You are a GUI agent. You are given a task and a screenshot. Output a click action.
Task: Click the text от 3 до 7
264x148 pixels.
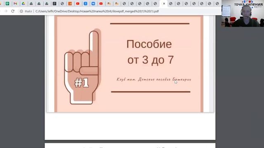[x=150, y=60]
